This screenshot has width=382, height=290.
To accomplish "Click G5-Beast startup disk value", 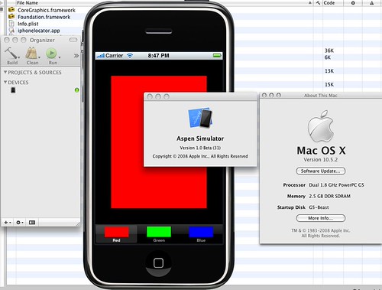I will [x=319, y=207].
